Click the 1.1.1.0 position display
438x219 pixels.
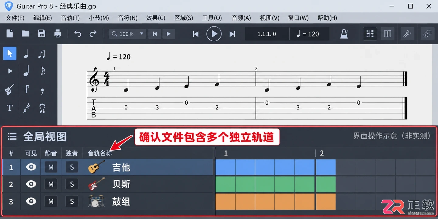coord(267,34)
